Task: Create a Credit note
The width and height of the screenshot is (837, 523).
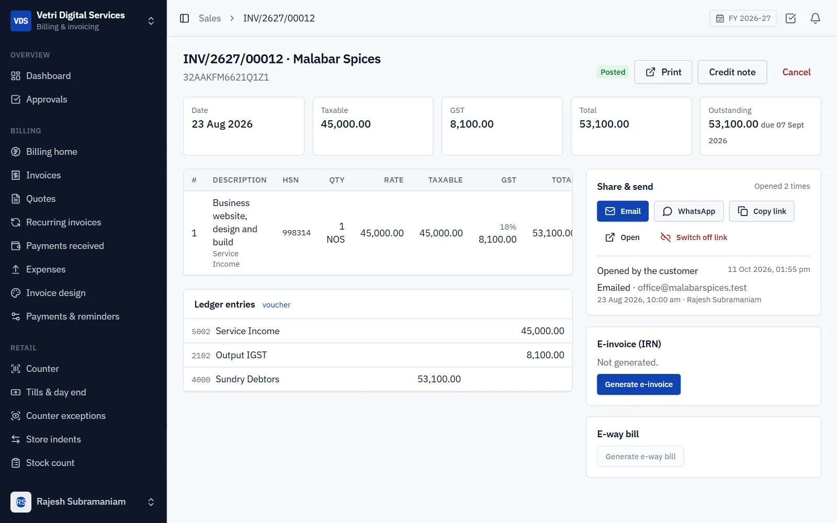Action: pyautogui.click(x=732, y=72)
